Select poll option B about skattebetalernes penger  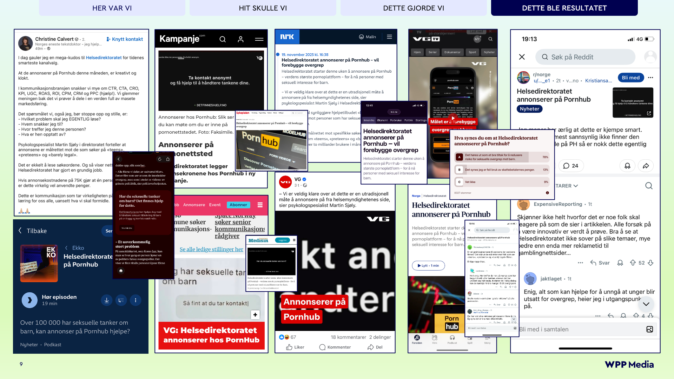(502, 170)
